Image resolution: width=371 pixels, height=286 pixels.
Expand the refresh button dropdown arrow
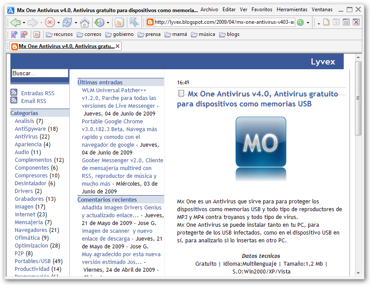(x=76, y=22)
